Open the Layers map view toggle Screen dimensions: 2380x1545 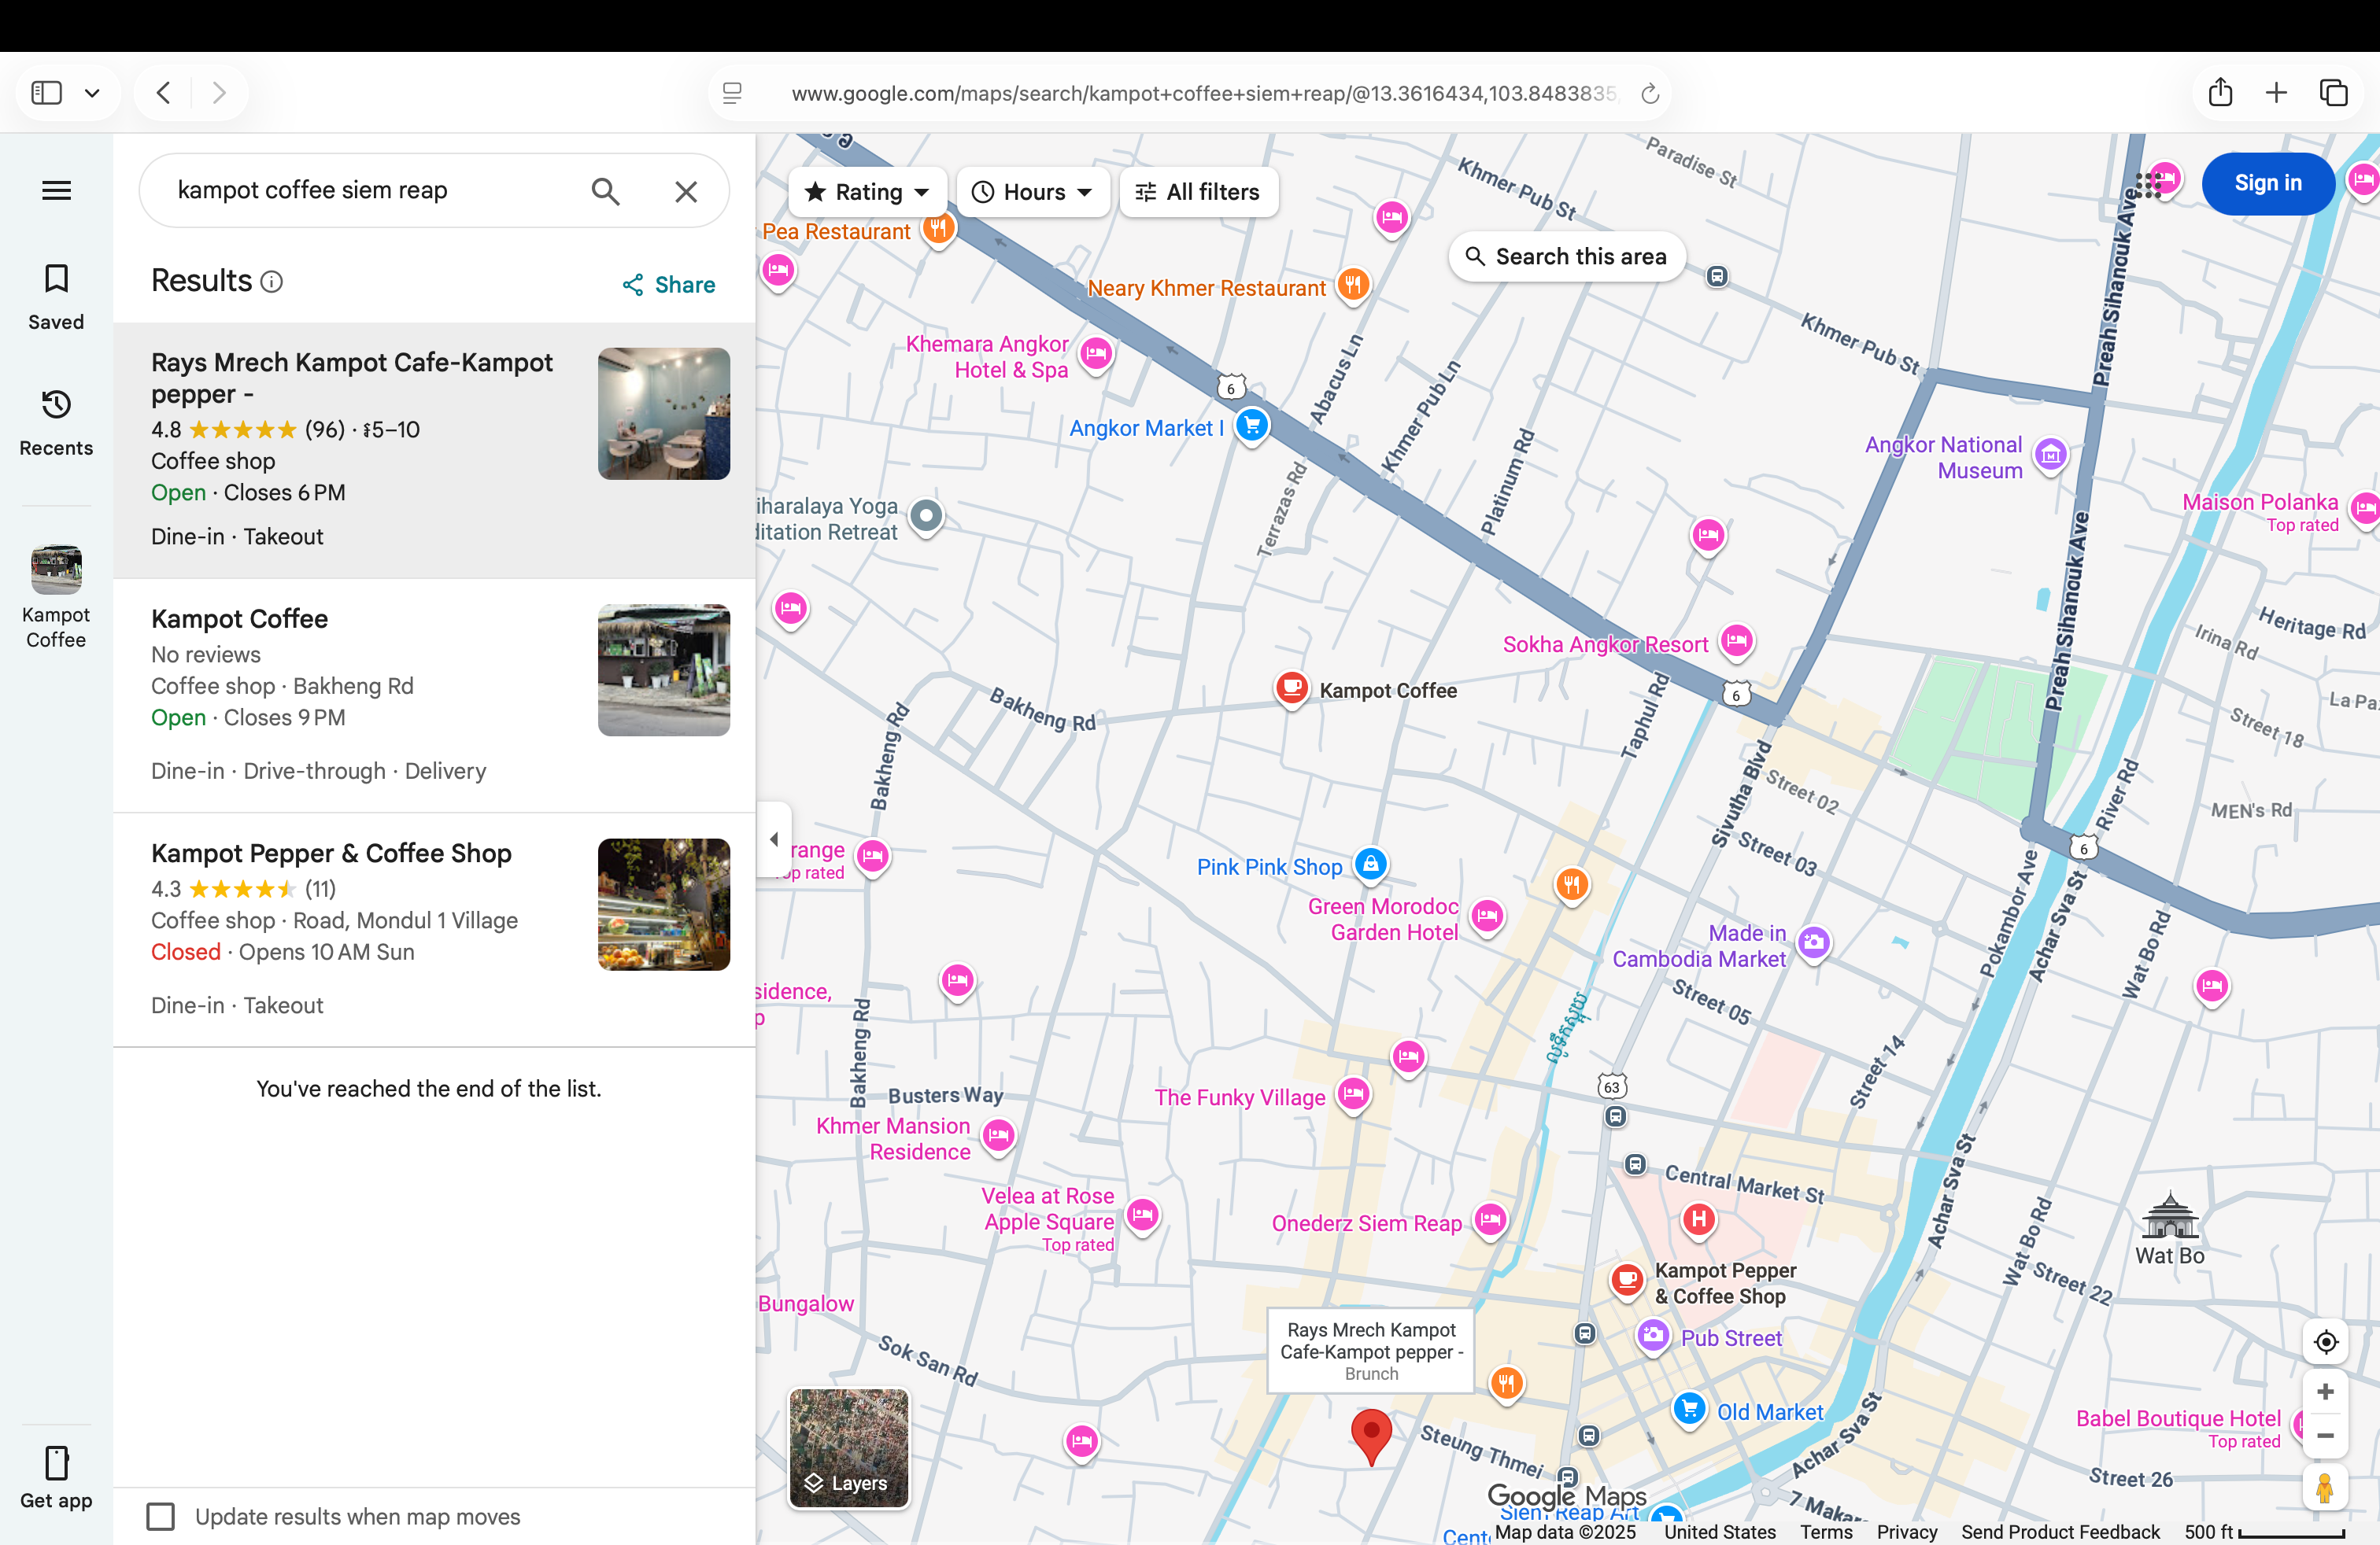[x=849, y=1447]
